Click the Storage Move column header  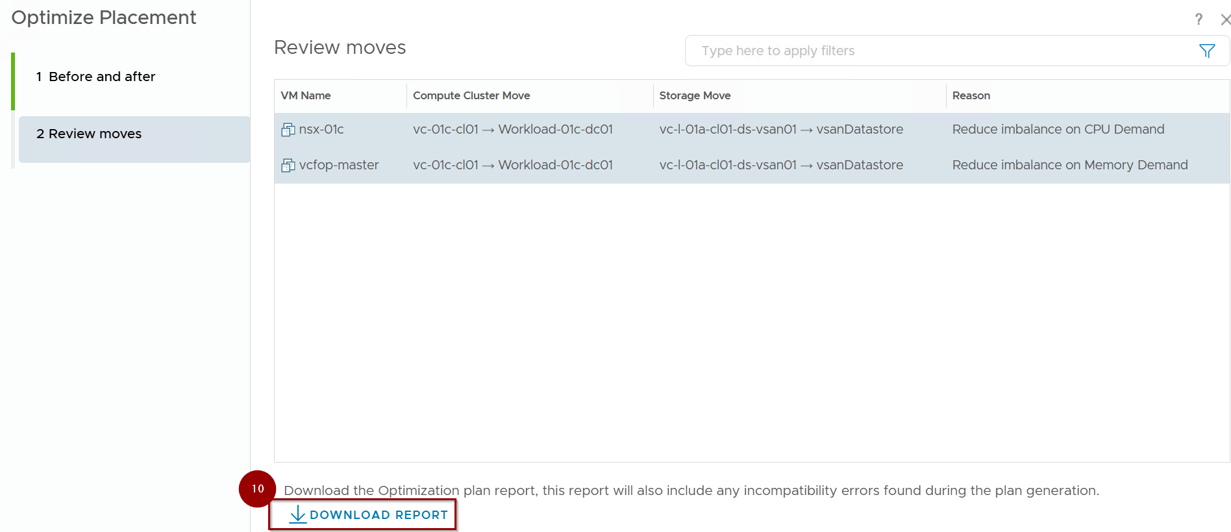[x=695, y=95]
